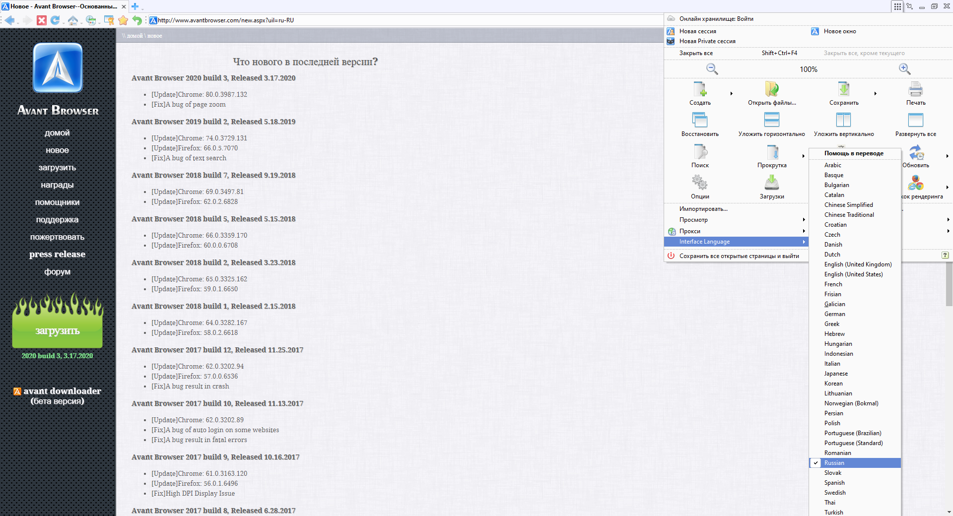Expand the Прокси submenu
This screenshot has width=953, height=516.
click(x=804, y=231)
